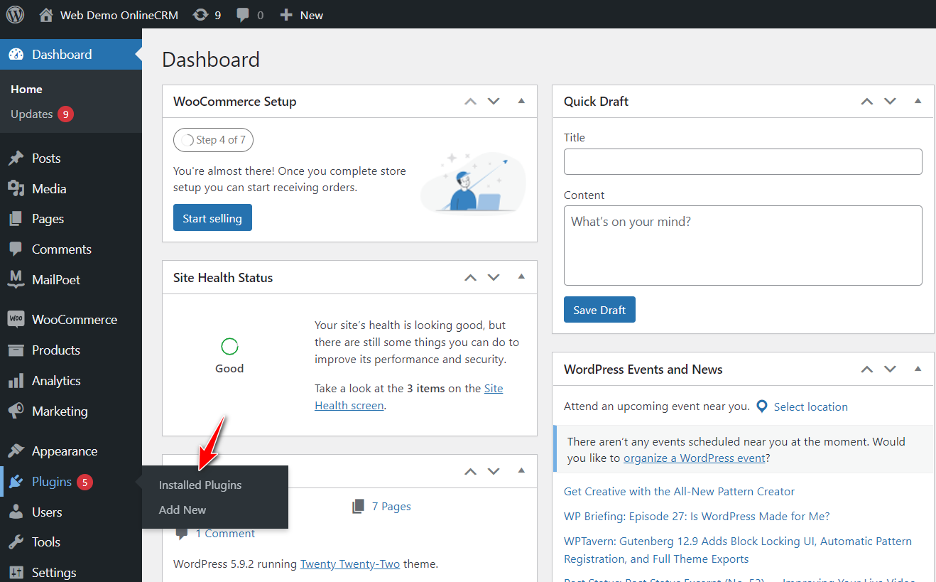
Task: Collapse the WooCommerce Setup panel
Action: pos(521,101)
